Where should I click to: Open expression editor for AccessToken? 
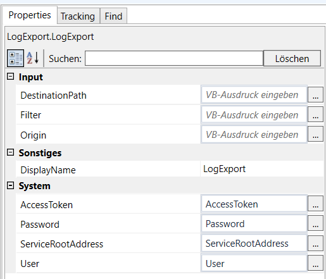[315, 204]
